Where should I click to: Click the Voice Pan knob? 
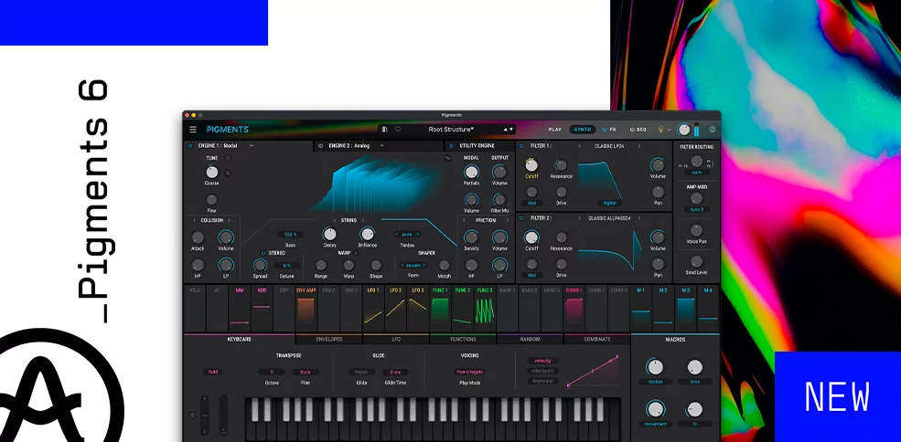[696, 230]
